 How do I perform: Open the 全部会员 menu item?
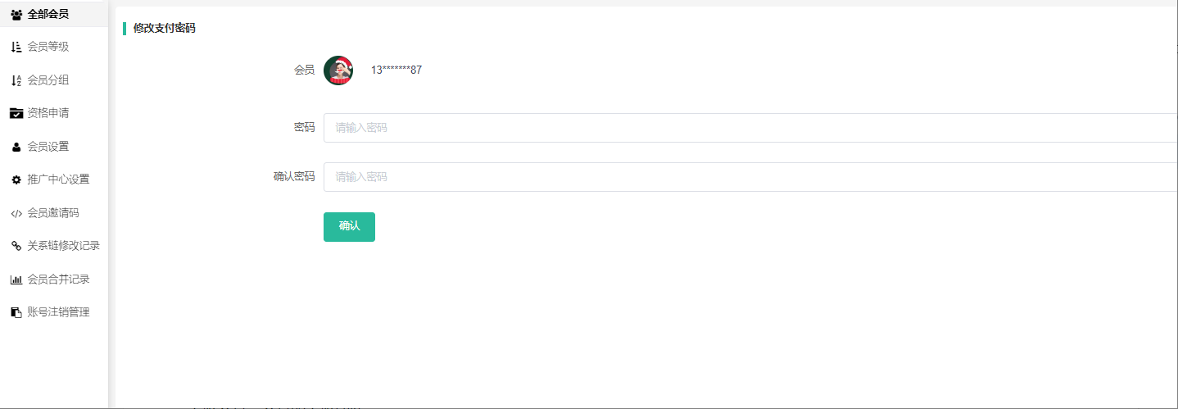coord(48,14)
